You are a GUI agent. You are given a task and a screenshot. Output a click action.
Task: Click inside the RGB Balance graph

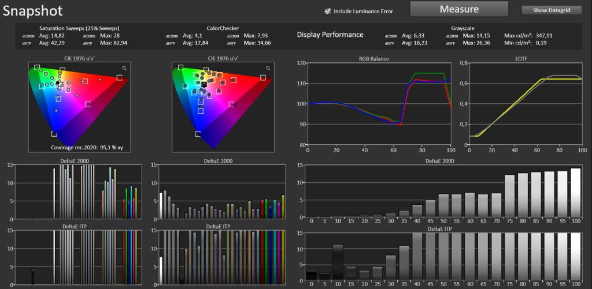point(379,104)
